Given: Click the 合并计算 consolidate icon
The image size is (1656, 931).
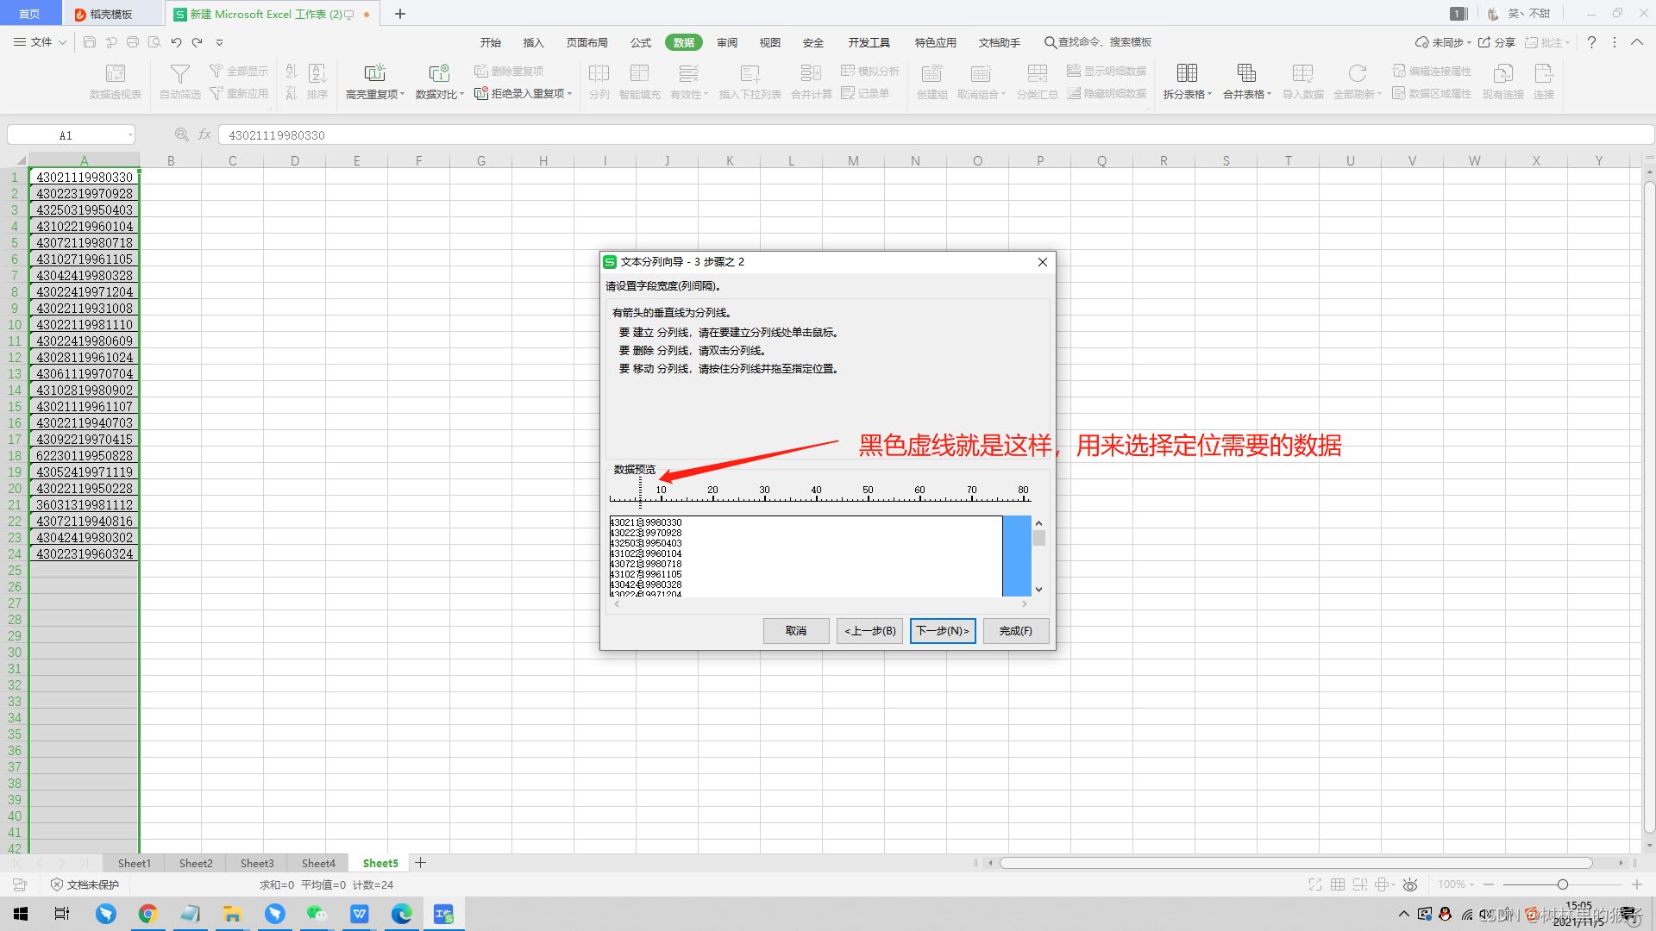Looking at the screenshot, I should [812, 82].
